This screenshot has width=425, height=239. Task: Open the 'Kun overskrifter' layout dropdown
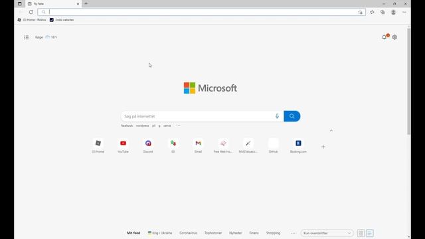327,233
